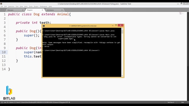
Task: Click line number 5 in the gutter
Action: click(x=5, y=31)
